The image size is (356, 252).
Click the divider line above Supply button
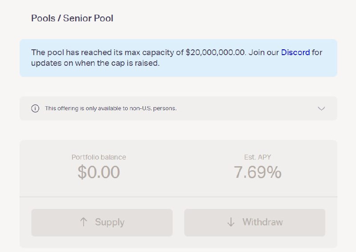pos(178,196)
